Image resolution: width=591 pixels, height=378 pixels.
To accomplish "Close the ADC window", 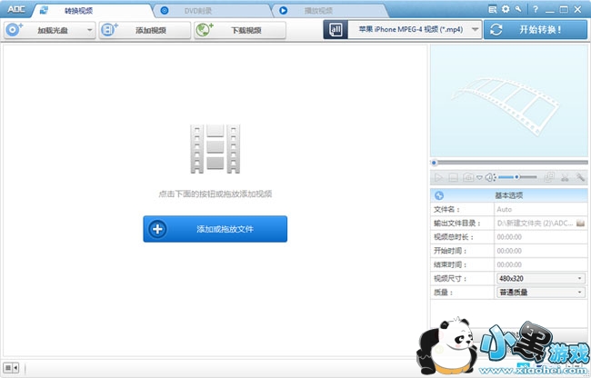I will tap(577, 9).
